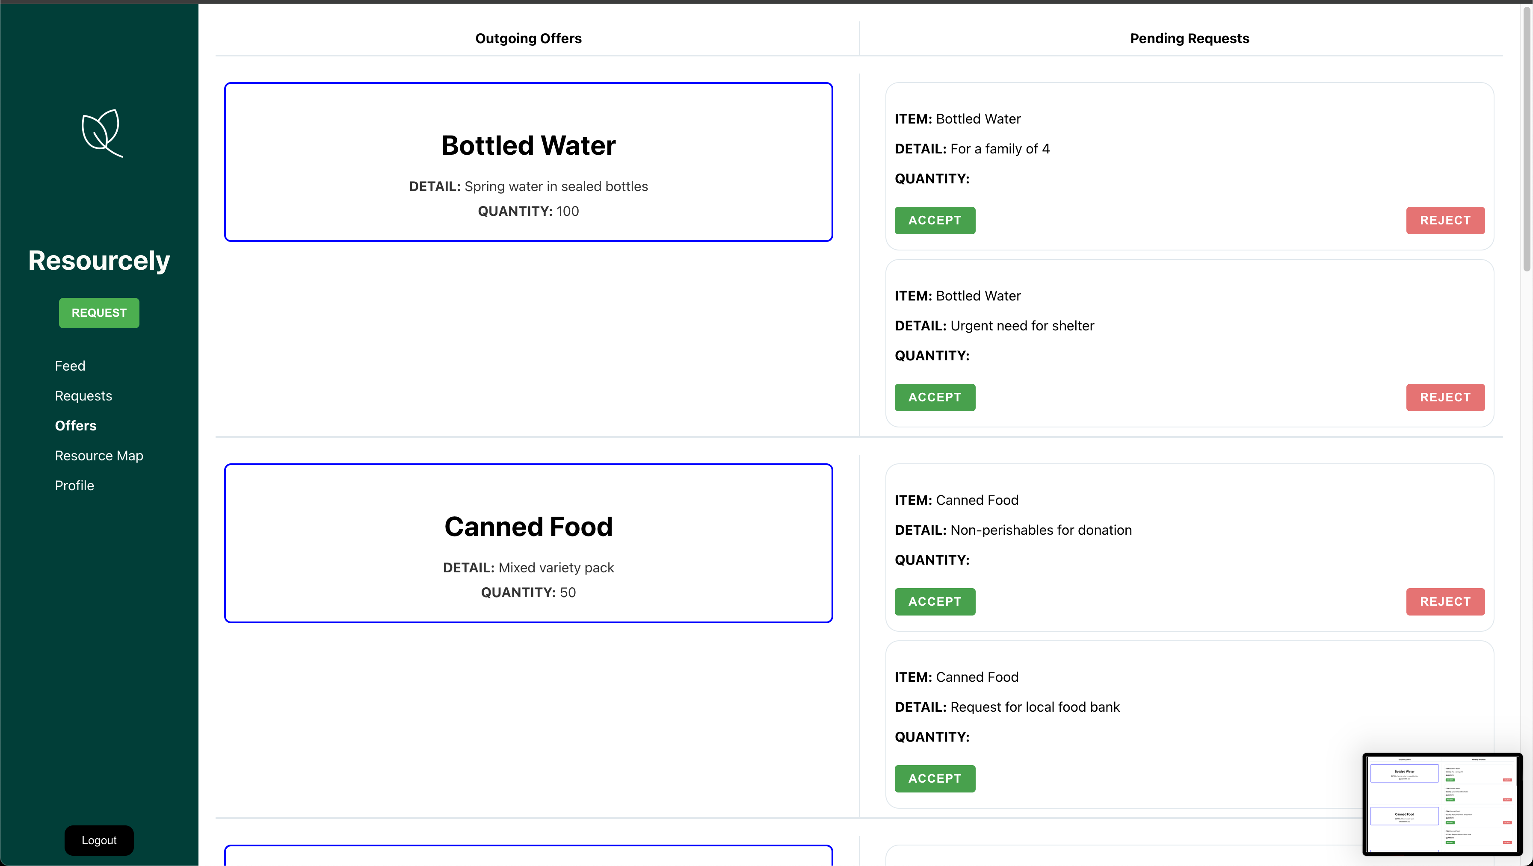
Task: Log out using the Logout button
Action: [99, 840]
